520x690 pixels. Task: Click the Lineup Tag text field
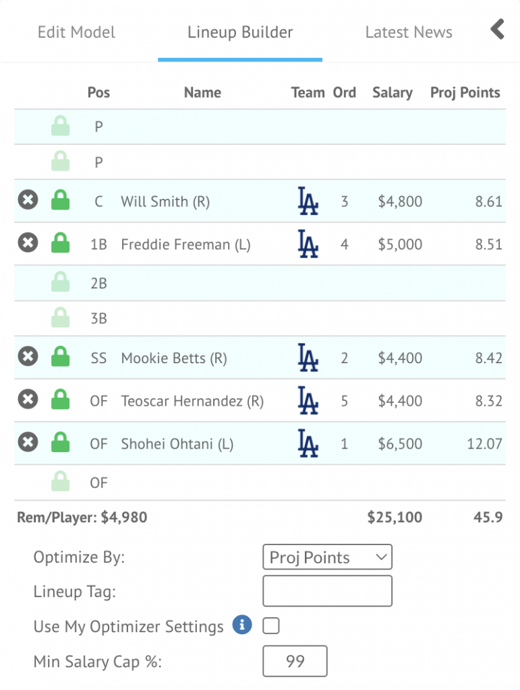coord(326,591)
